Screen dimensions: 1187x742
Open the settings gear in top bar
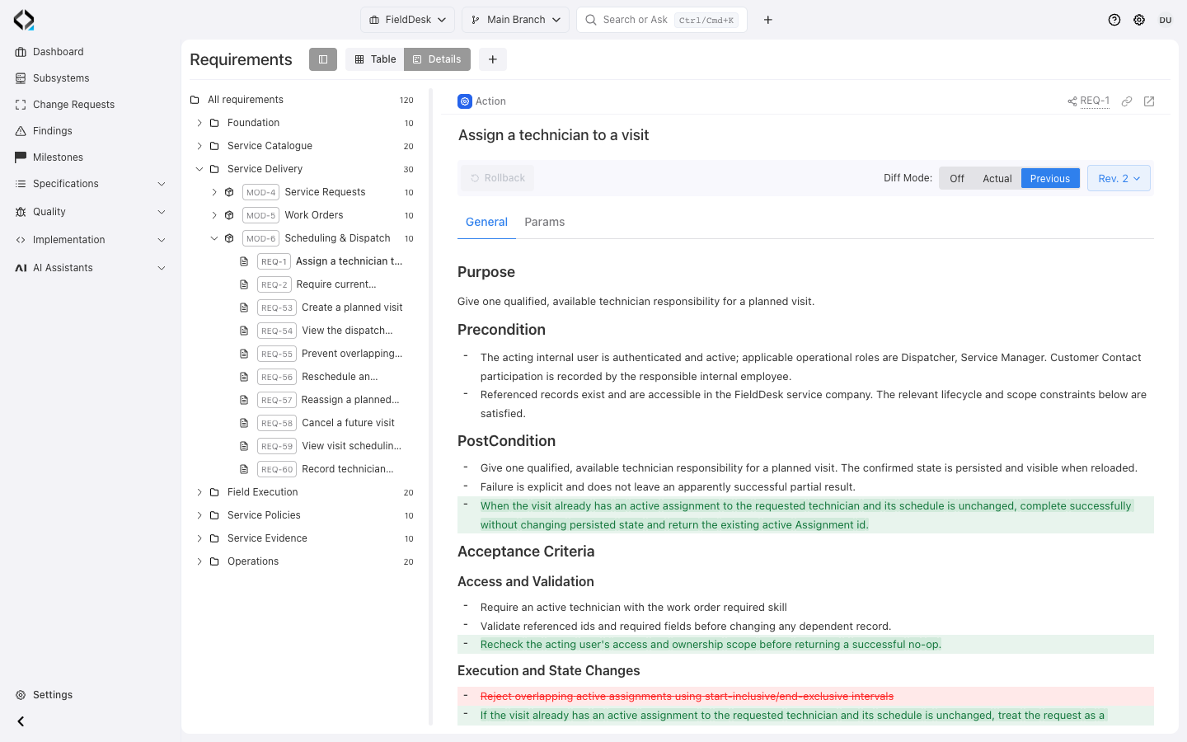[x=1139, y=20]
